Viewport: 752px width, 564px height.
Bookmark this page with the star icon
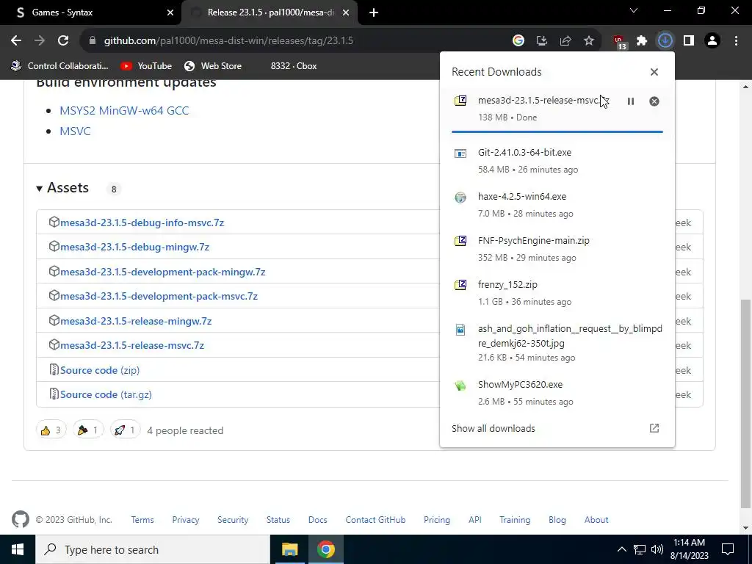pos(589,41)
